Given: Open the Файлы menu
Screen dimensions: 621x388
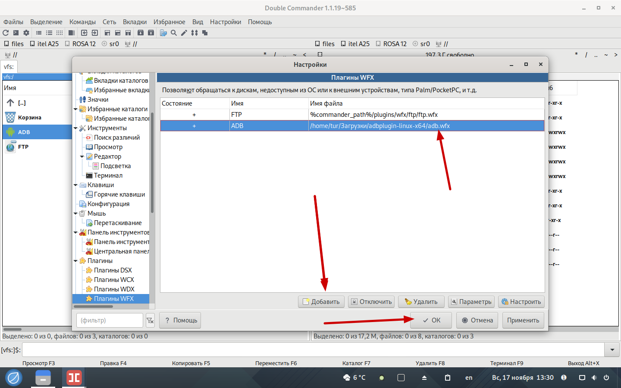Looking at the screenshot, I should 13,22.
